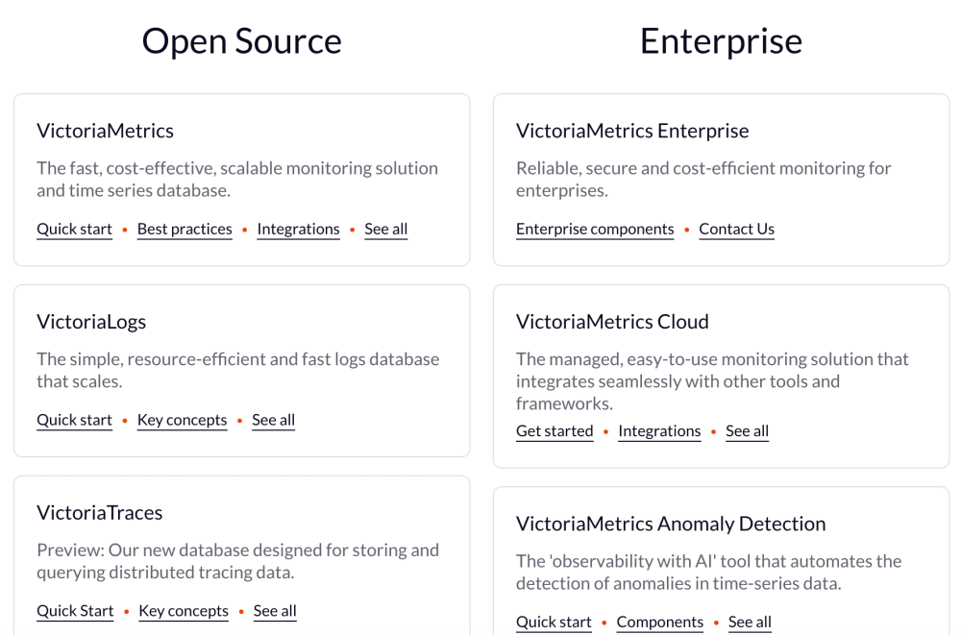Click VictoriaTraces Key concepts link
The image size is (961, 635).
point(184,611)
